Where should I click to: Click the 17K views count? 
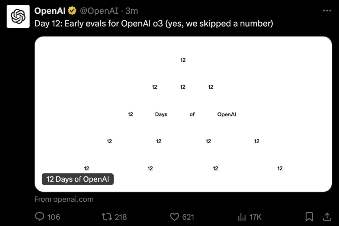256,217
